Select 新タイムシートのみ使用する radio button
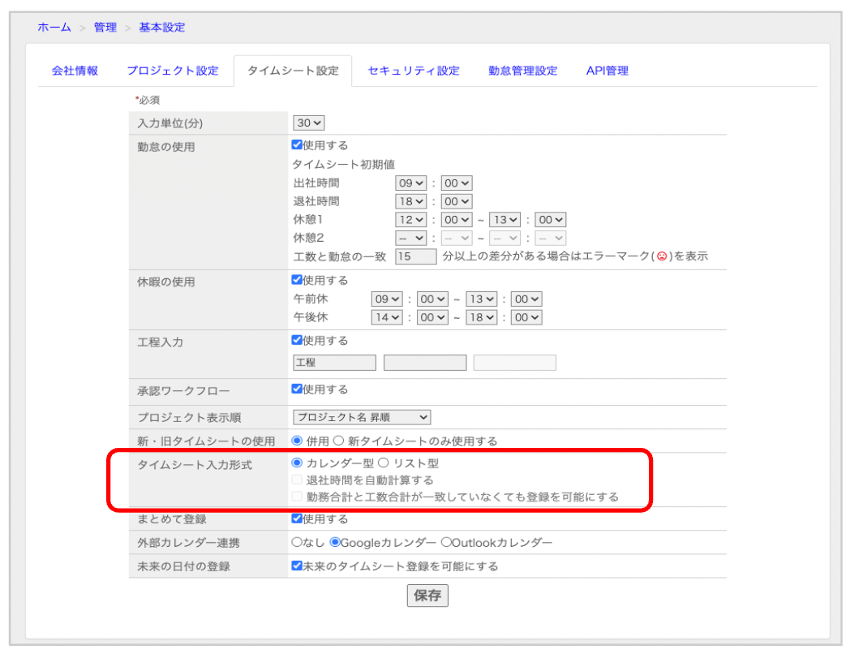The width and height of the screenshot is (850, 654). pyautogui.click(x=338, y=441)
